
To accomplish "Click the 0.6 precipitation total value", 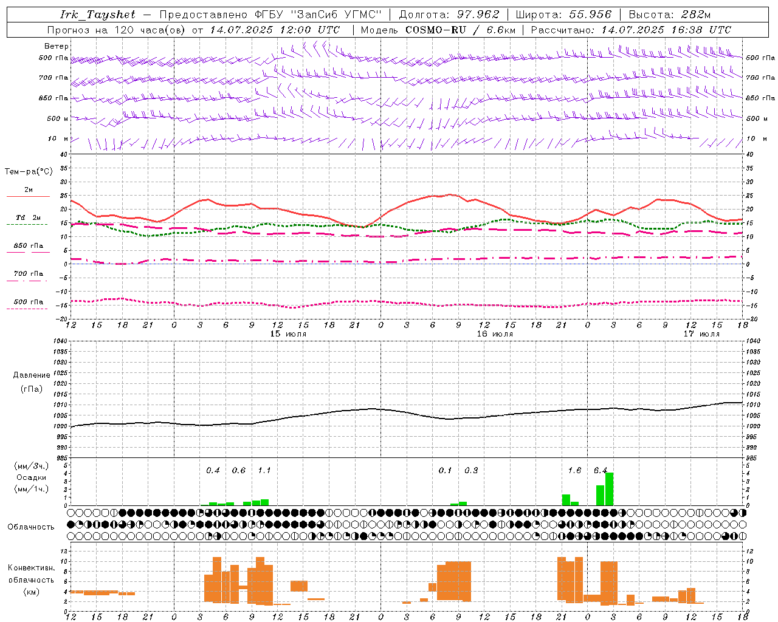I will (x=239, y=471).
